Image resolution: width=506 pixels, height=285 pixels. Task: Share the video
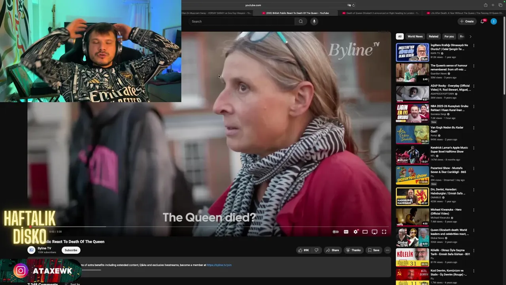332,250
